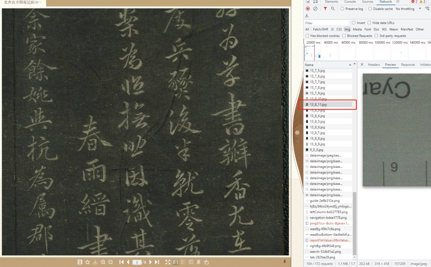
Task: Open the Response tab
Action: pos(408,65)
